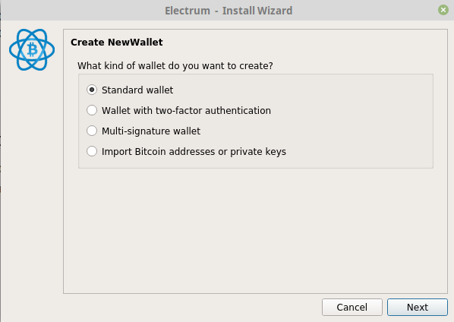This screenshot has width=454, height=322.
Task: Click the 'Multi-signature wallet' label text
Action: coord(151,131)
